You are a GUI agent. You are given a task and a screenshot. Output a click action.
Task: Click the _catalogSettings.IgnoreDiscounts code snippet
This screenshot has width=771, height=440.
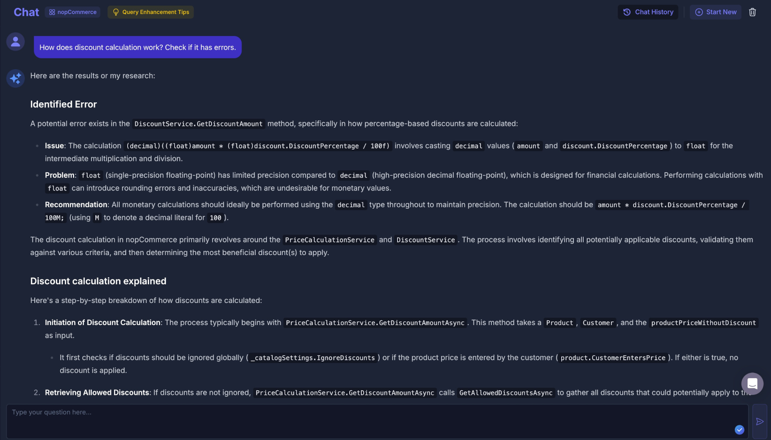[313, 358]
